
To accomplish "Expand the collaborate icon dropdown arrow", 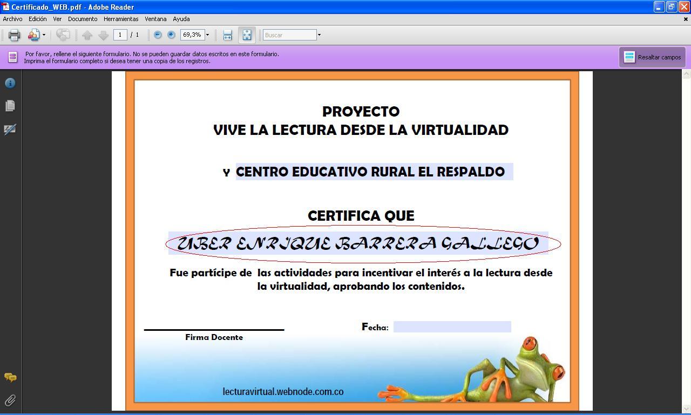I will [x=44, y=35].
